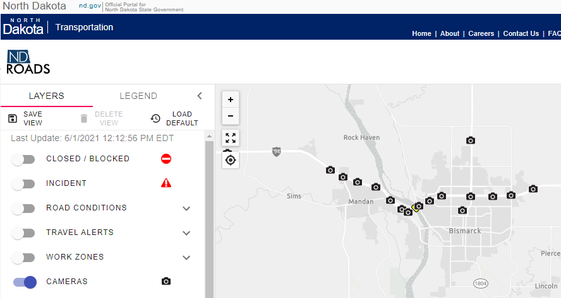Enable the Closed / Blocked layer toggle
561x298 pixels.
tap(23, 159)
